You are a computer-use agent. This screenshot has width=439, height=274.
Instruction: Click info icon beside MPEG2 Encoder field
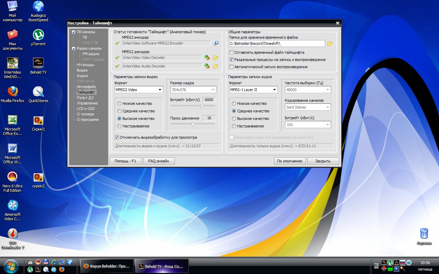pos(215,43)
